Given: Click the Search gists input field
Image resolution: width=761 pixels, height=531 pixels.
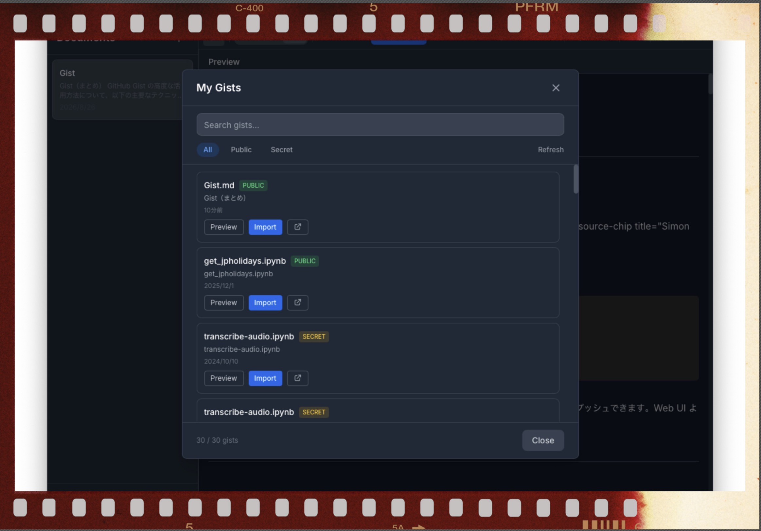Looking at the screenshot, I should [380, 125].
